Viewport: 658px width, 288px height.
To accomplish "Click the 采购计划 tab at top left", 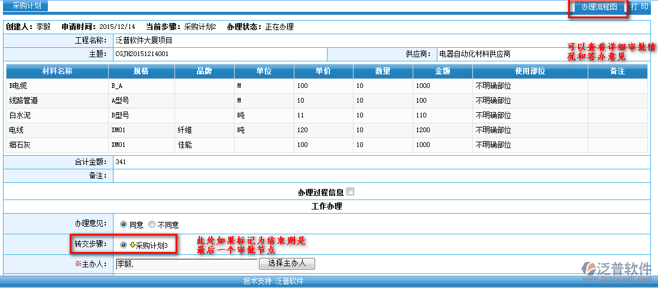I will 27,6.
